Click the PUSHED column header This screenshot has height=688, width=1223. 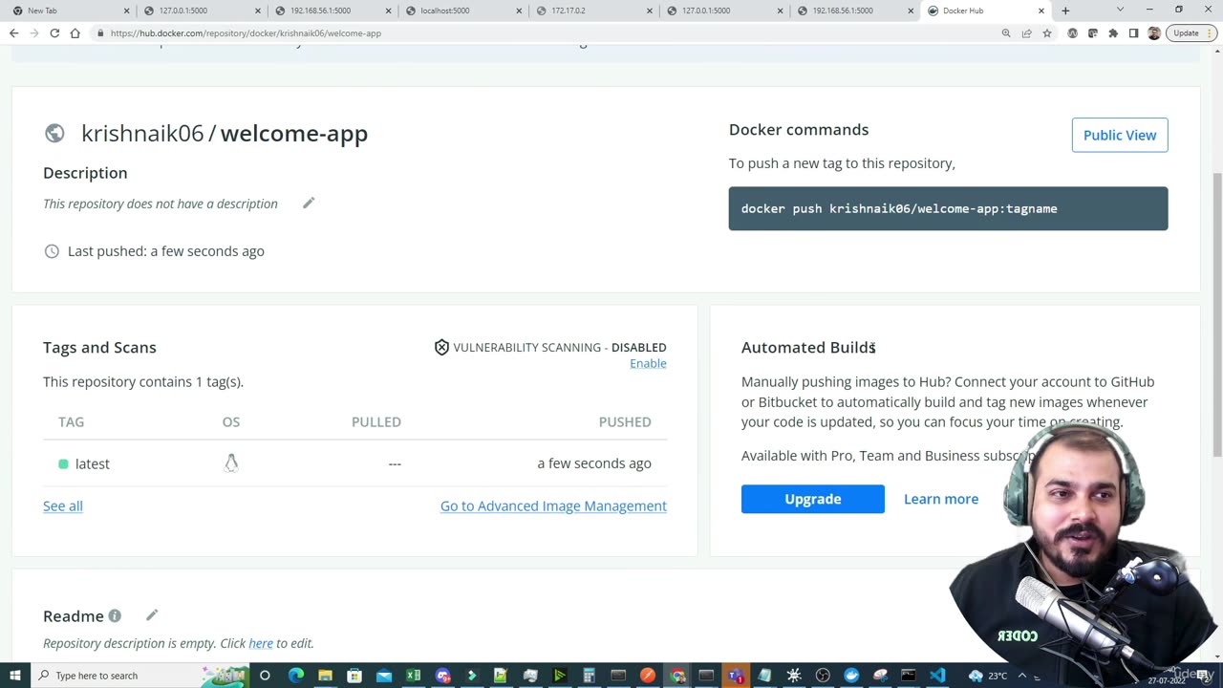pos(625,421)
